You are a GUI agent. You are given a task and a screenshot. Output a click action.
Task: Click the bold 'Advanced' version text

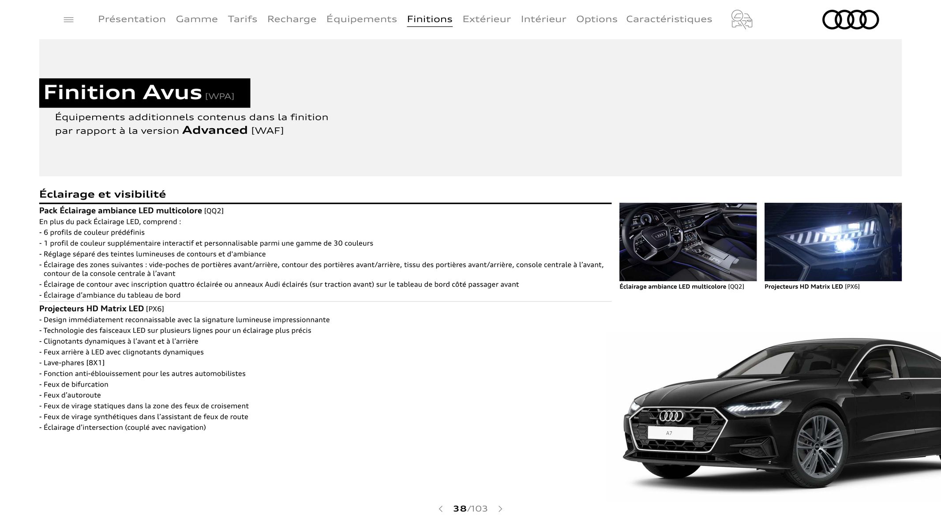pos(215,130)
